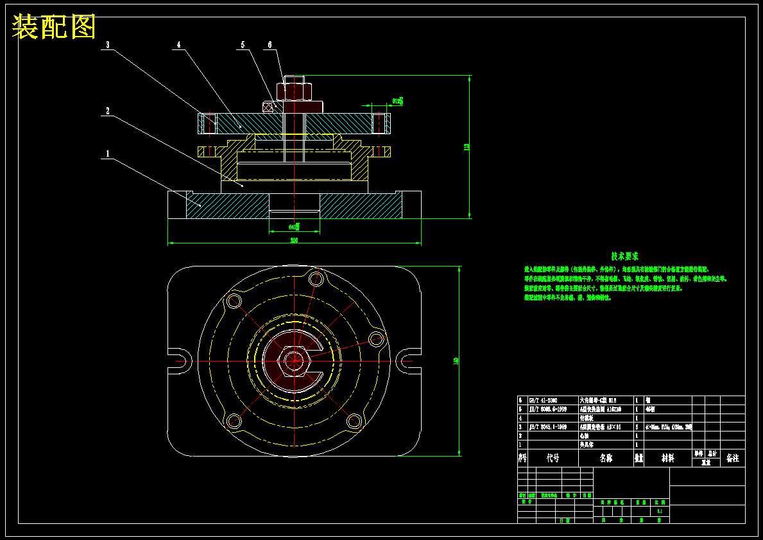
Task: Click the 技术要求 heading
Action: coord(625,257)
